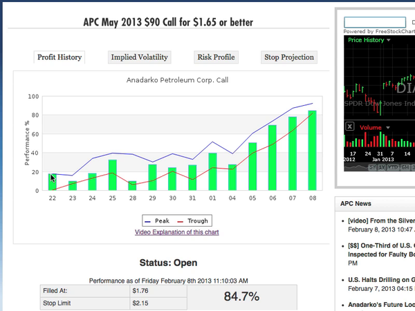Screen dimensions: 415x311
Task: Switch to the Profit History tab
Action: (x=59, y=57)
